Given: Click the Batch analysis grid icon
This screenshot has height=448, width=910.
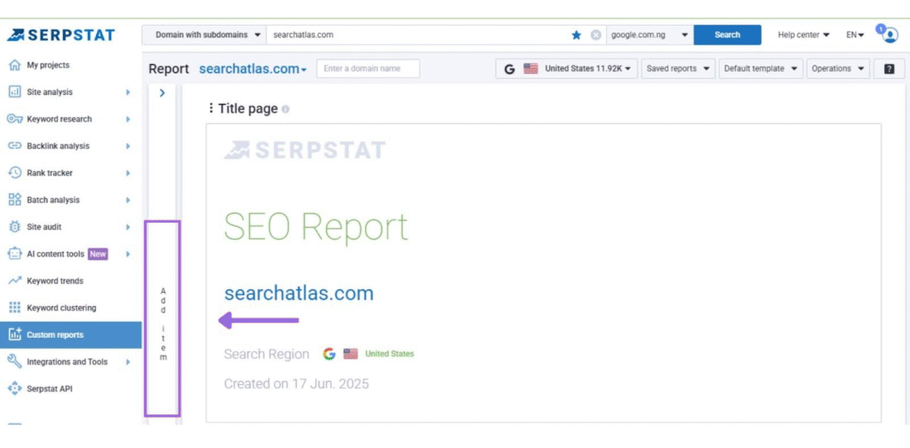Looking at the screenshot, I should point(14,200).
